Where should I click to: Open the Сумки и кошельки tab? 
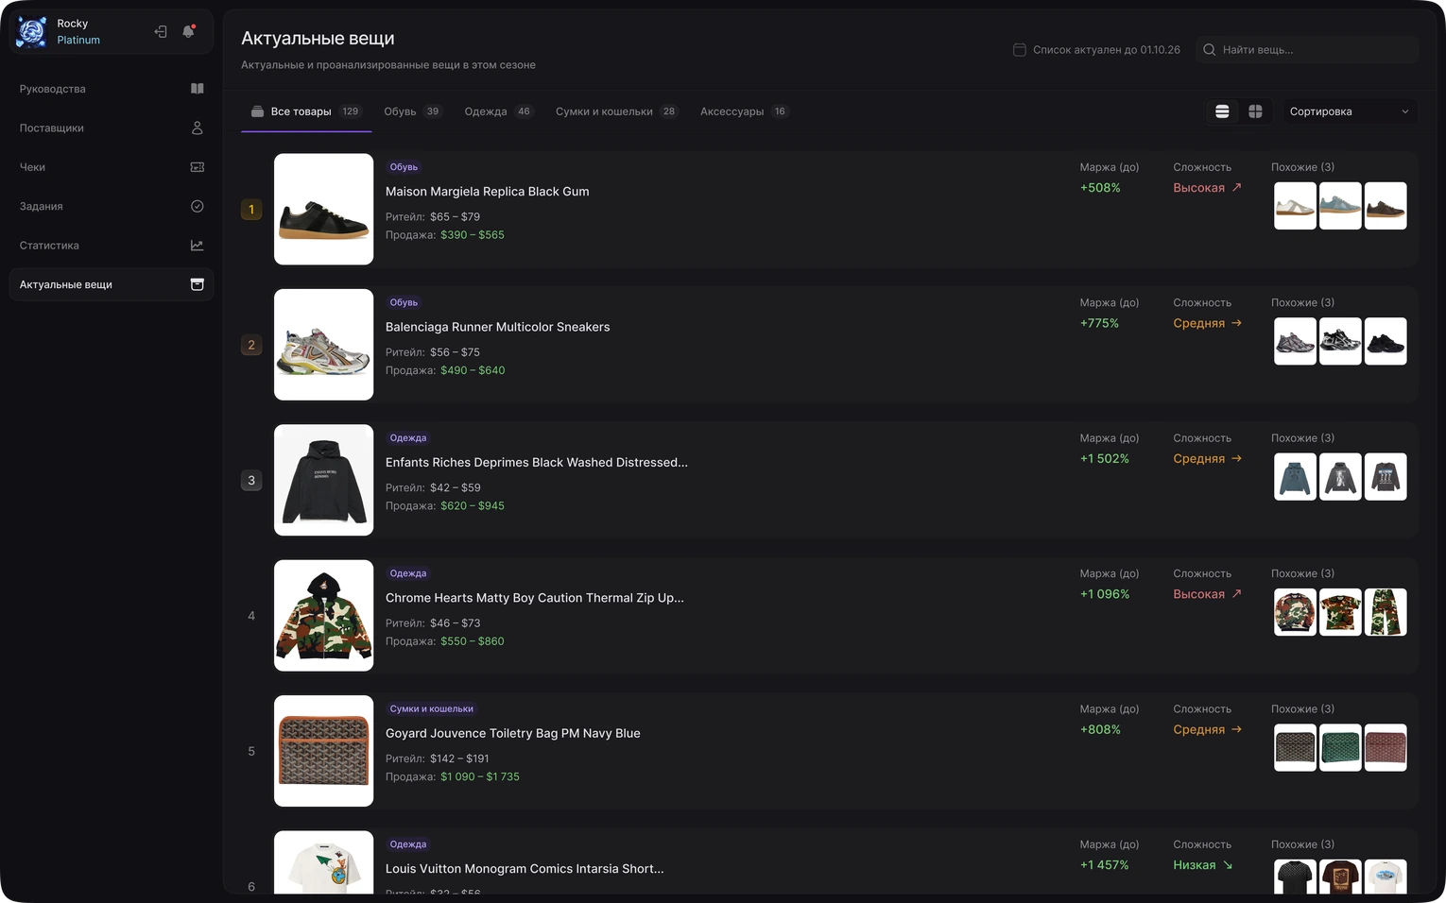click(x=617, y=111)
